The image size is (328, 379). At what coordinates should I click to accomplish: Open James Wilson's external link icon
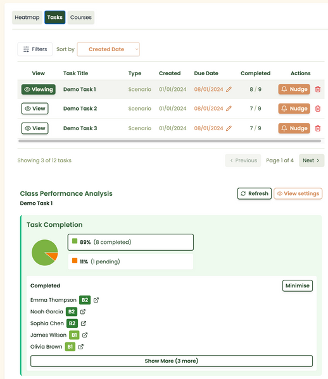85,335
